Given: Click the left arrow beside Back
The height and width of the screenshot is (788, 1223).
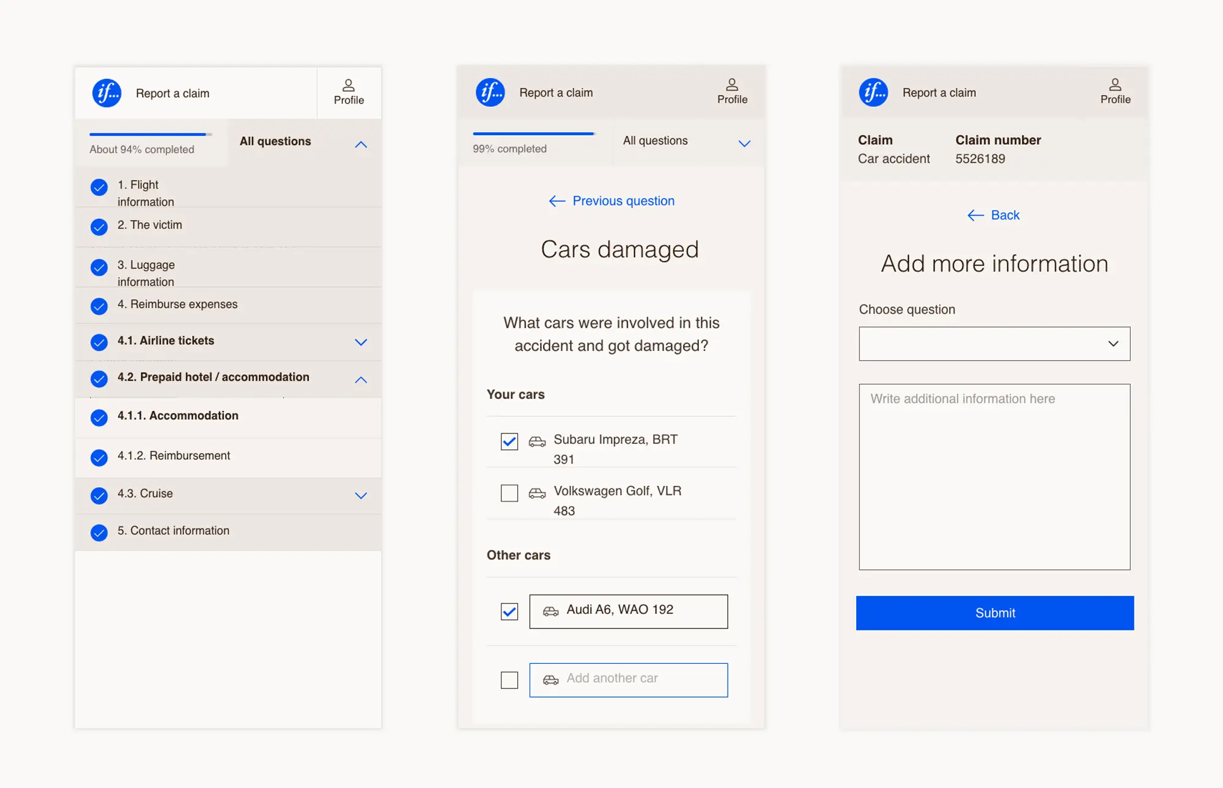Looking at the screenshot, I should pyautogui.click(x=975, y=215).
